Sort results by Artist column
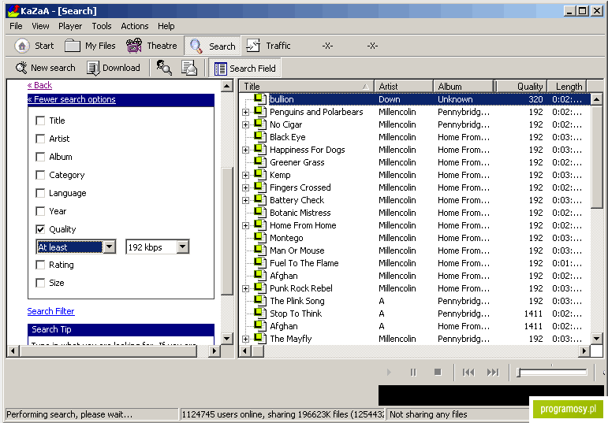The image size is (608, 423). pos(404,87)
